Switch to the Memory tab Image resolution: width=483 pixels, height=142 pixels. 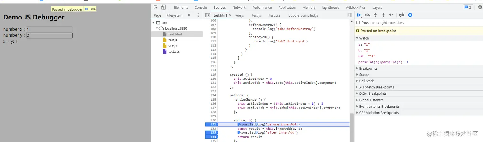coord(309,7)
